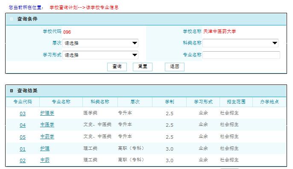Open the 科类名称 dropdown
This screenshot has width=293, height=169.
tap(240, 43)
